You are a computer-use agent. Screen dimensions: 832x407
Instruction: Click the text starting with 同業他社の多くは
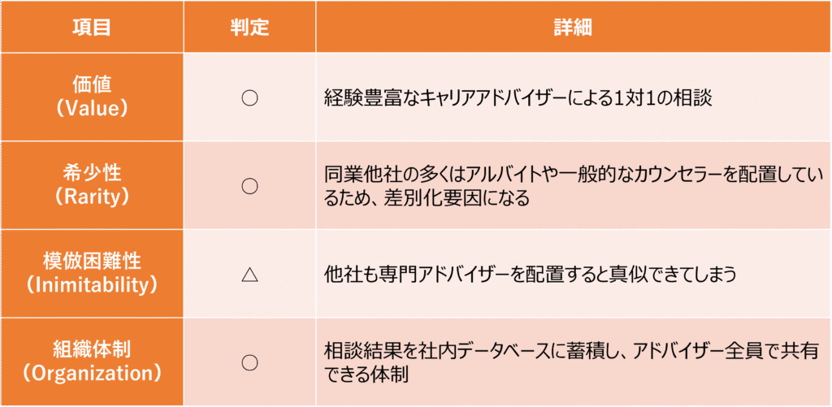point(574,186)
